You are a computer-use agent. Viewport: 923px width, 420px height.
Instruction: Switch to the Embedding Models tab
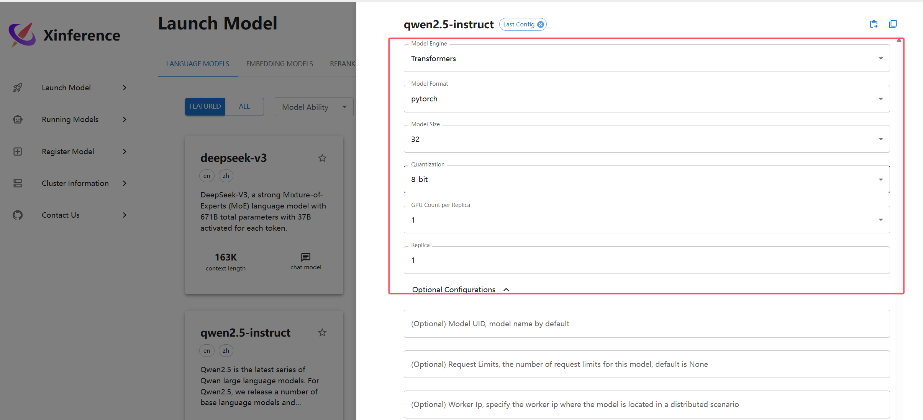click(279, 64)
